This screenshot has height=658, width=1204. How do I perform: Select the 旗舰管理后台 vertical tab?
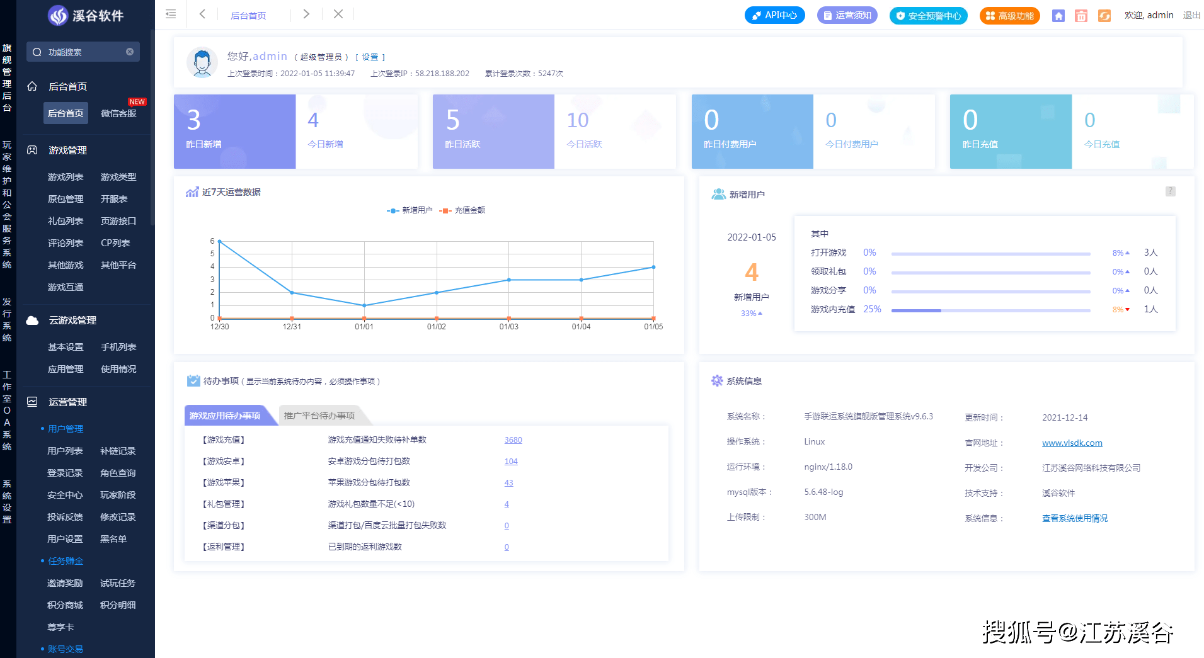coord(7,78)
